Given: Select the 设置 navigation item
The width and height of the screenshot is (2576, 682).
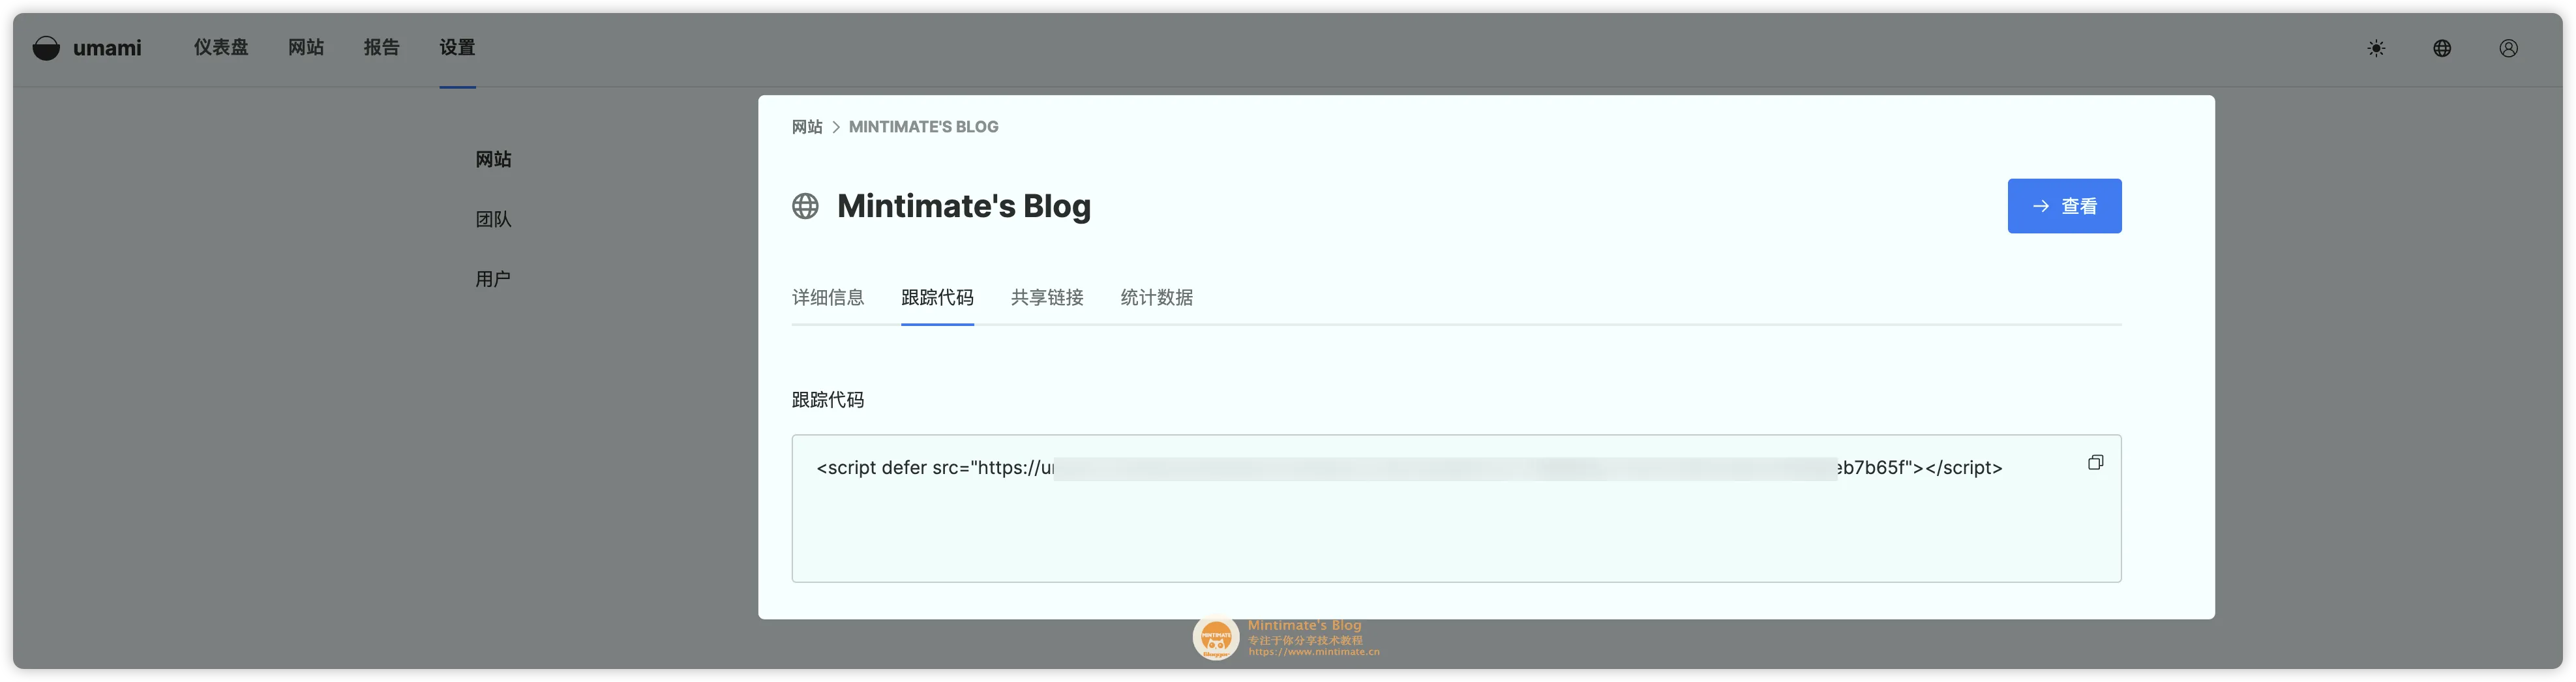Looking at the screenshot, I should tap(457, 48).
